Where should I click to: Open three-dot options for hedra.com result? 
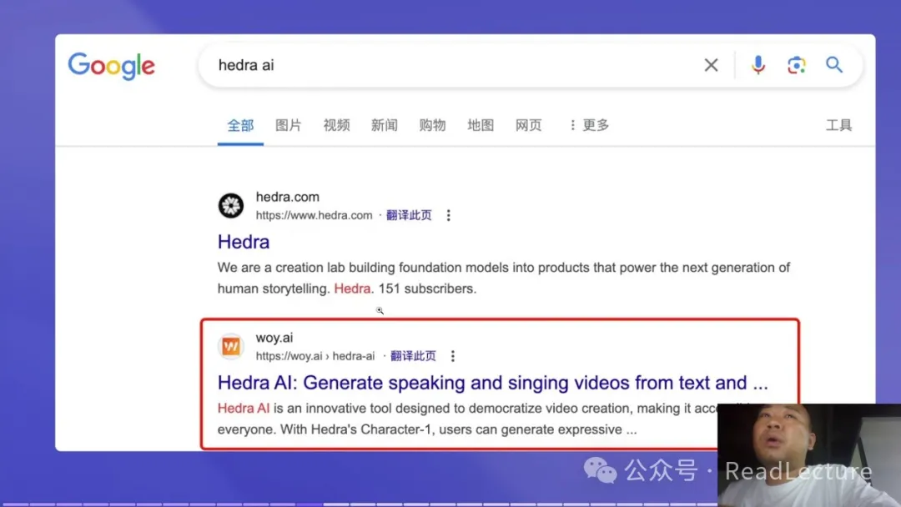[448, 215]
